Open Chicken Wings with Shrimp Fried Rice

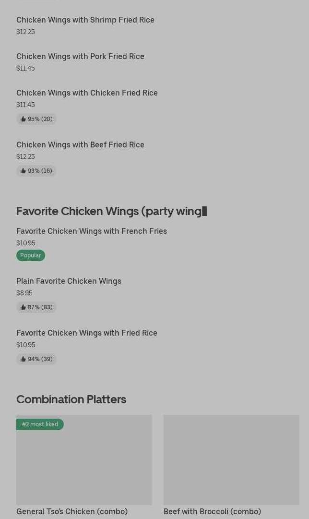click(85, 20)
